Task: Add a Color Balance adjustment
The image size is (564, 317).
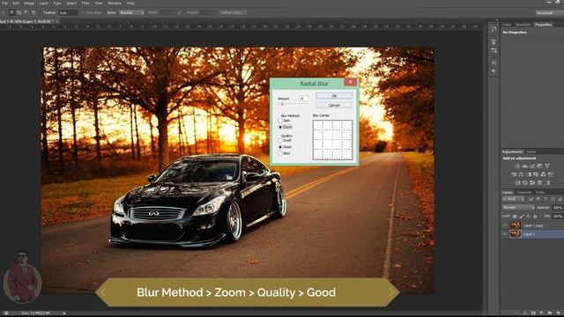Action: point(521,174)
